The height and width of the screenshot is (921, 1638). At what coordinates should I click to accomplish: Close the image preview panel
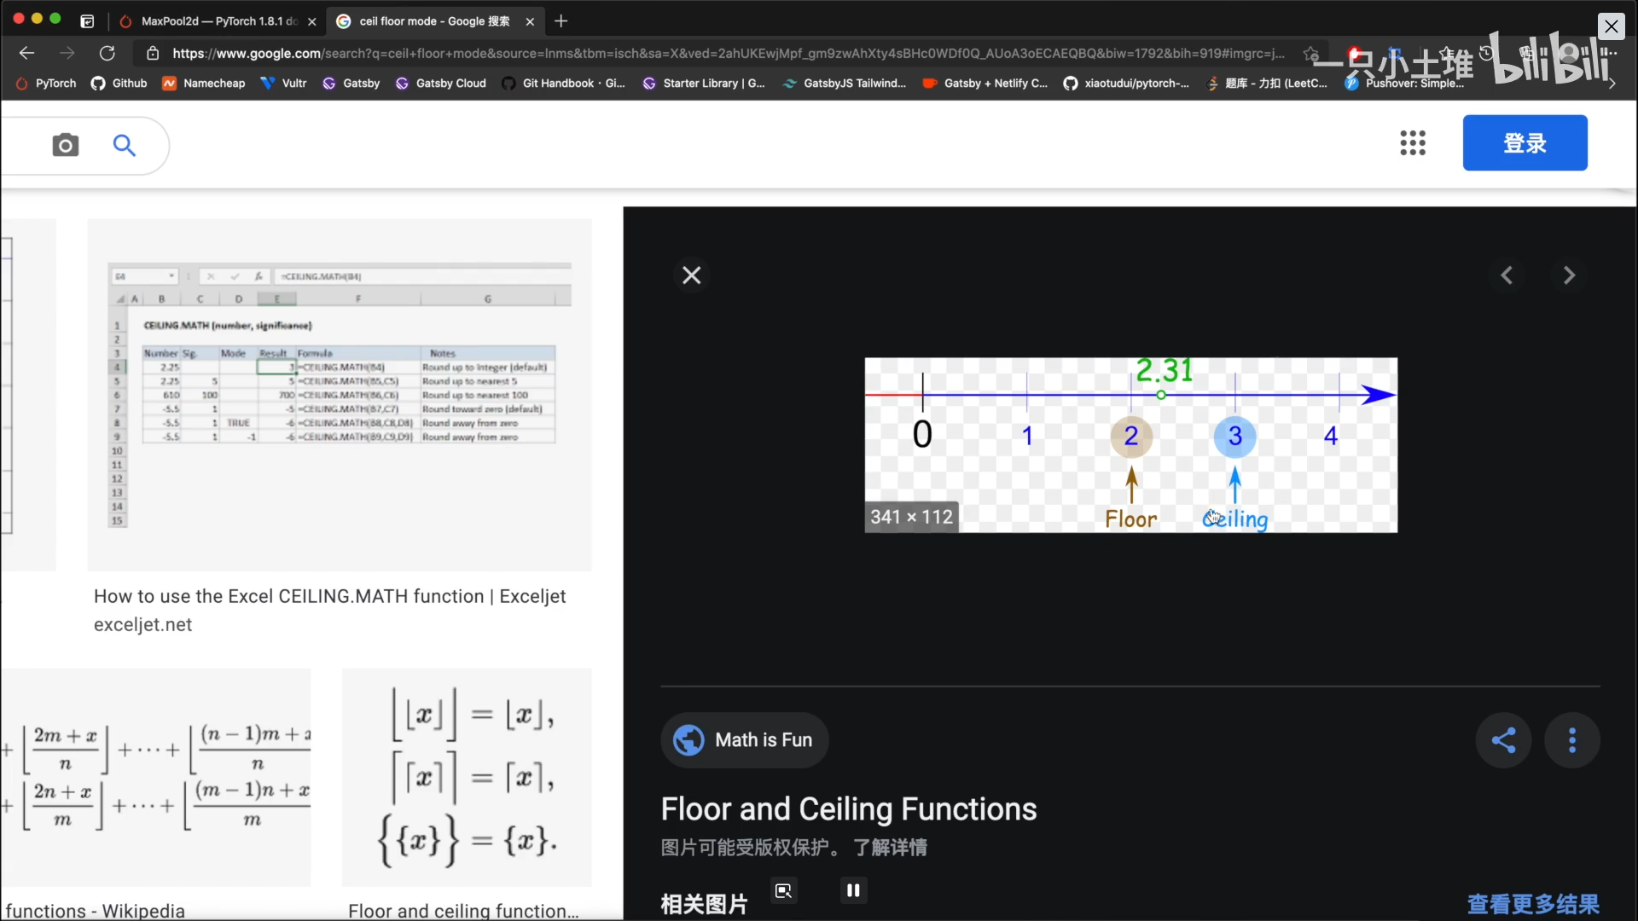(692, 275)
